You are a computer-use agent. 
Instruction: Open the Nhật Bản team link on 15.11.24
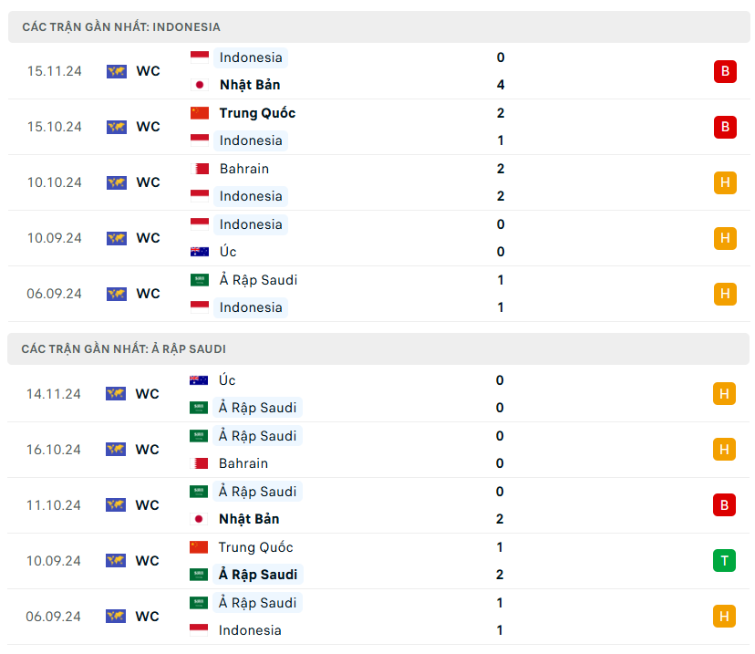coord(250,85)
